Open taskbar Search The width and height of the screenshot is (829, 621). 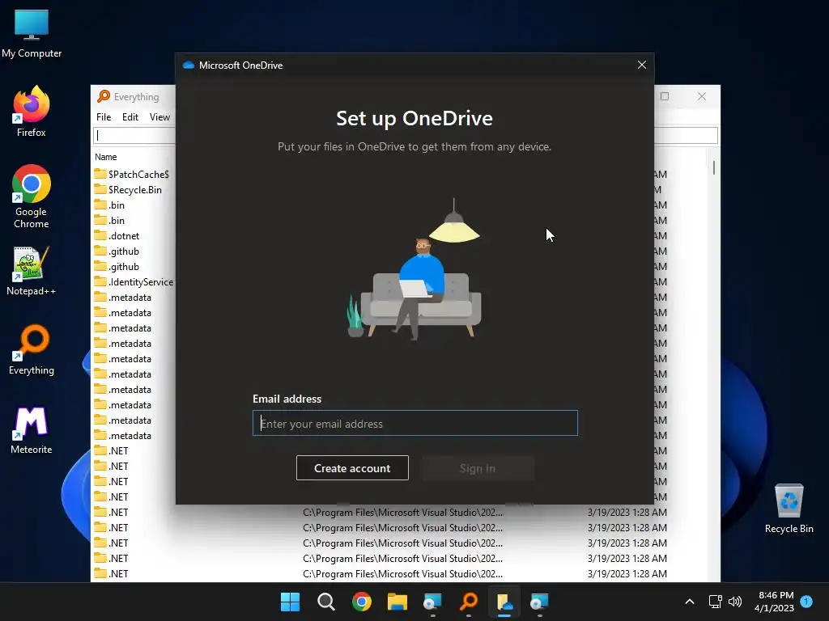pyautogui.click(x=325, y=602)
